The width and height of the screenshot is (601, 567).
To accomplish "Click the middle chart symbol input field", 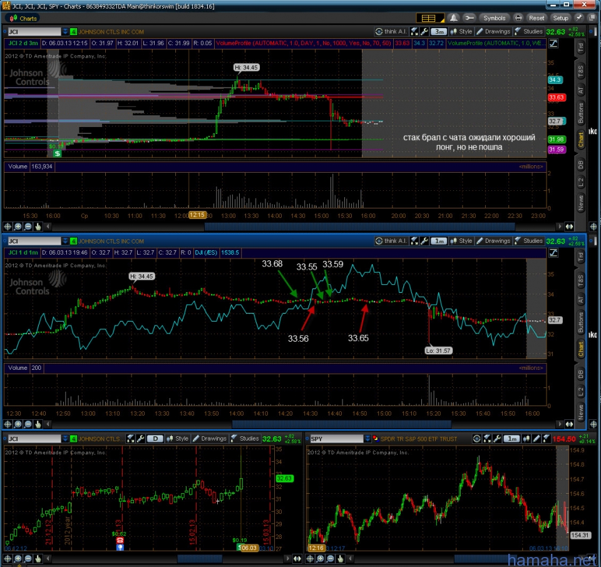I will (x=34, y=241).
